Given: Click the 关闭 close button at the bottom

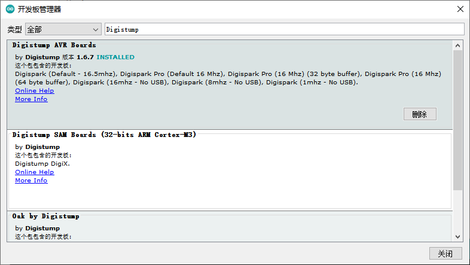Looking at the screenshot, I should point(445,254).
